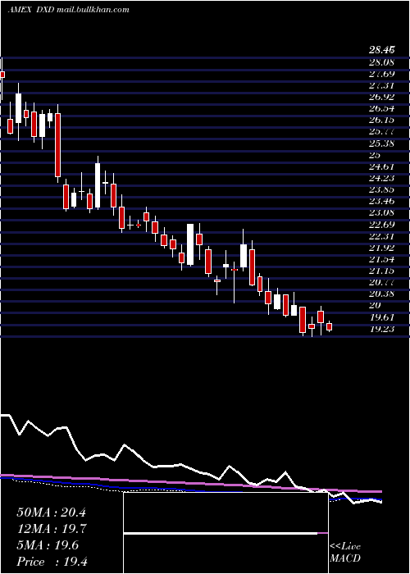The image size is (410, 574).
Task: Click the 20.38 price axis label
Action: 381,294
